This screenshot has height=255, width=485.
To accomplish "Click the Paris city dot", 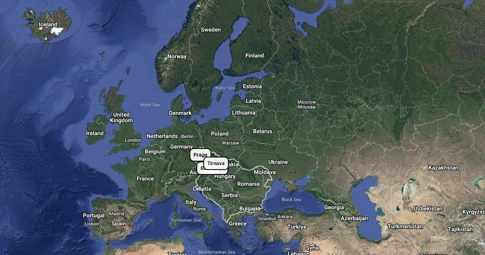I will click(x=144, y=163).
